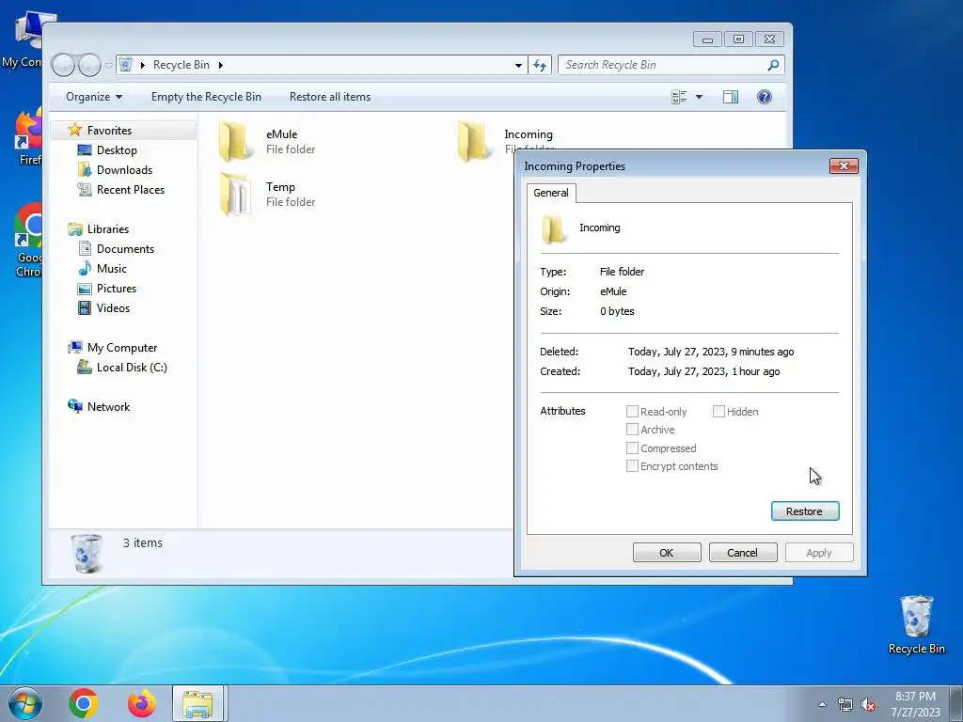Select Videos library
The height and width of the screenshot is (722, 963).
103,308
